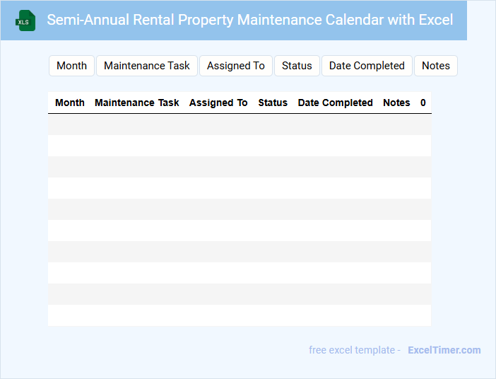Select the last empty table row

[240, 315]
